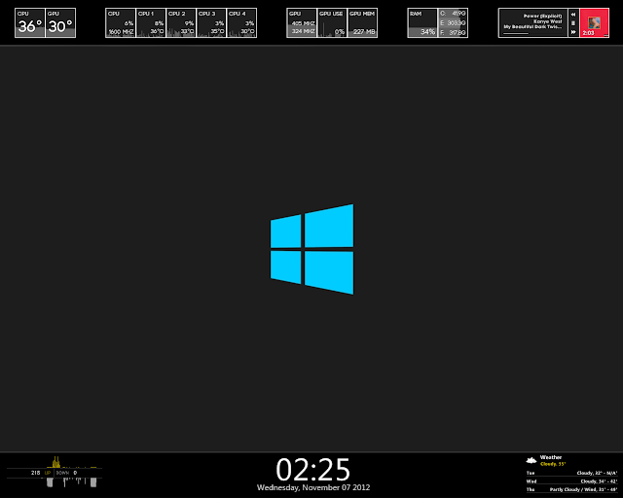Click the GPU clock 405 MHz tile
Viewport: 623px width, 498px height.
tap(302, 23)
